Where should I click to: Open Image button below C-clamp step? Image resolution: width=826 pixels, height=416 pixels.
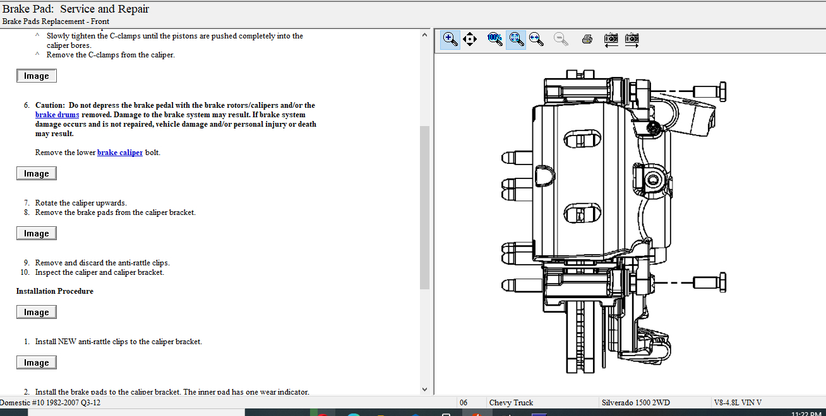tap(37, 76)
